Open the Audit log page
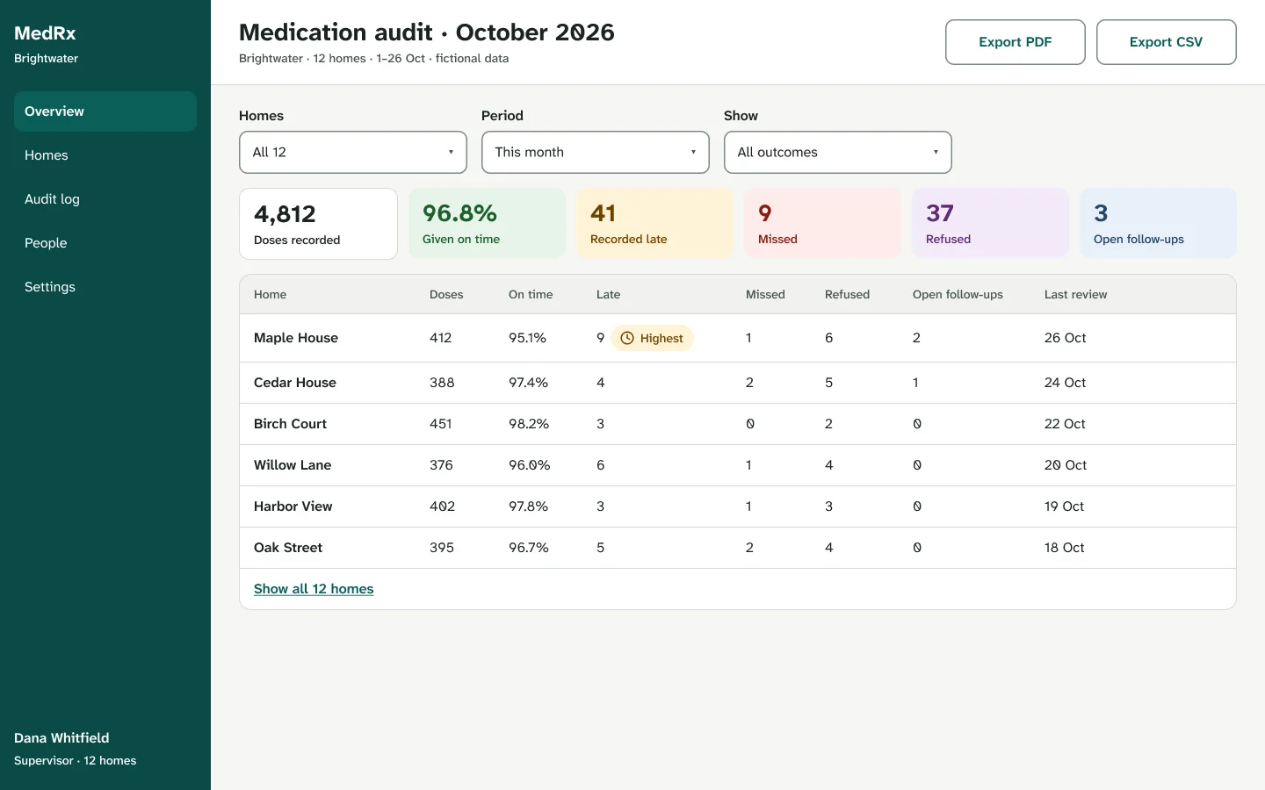 (105, 199)
